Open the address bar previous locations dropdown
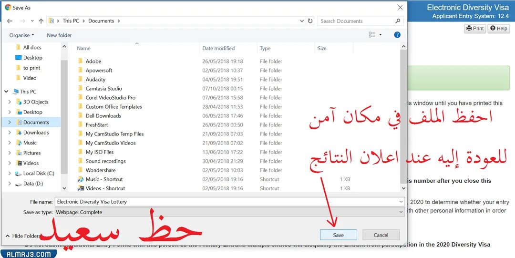515x258 pixels. pos(302,21)
